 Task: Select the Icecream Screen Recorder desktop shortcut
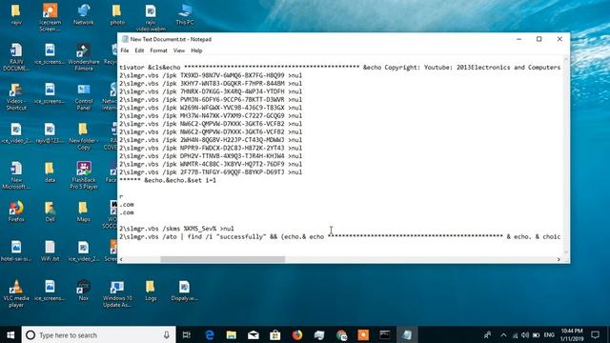(50, 17)
